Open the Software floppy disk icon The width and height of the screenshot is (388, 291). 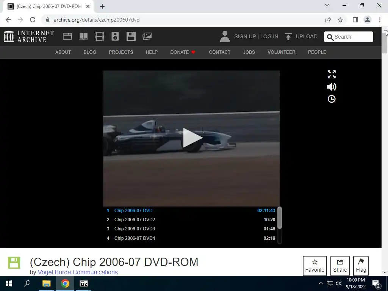coord(131,36)
